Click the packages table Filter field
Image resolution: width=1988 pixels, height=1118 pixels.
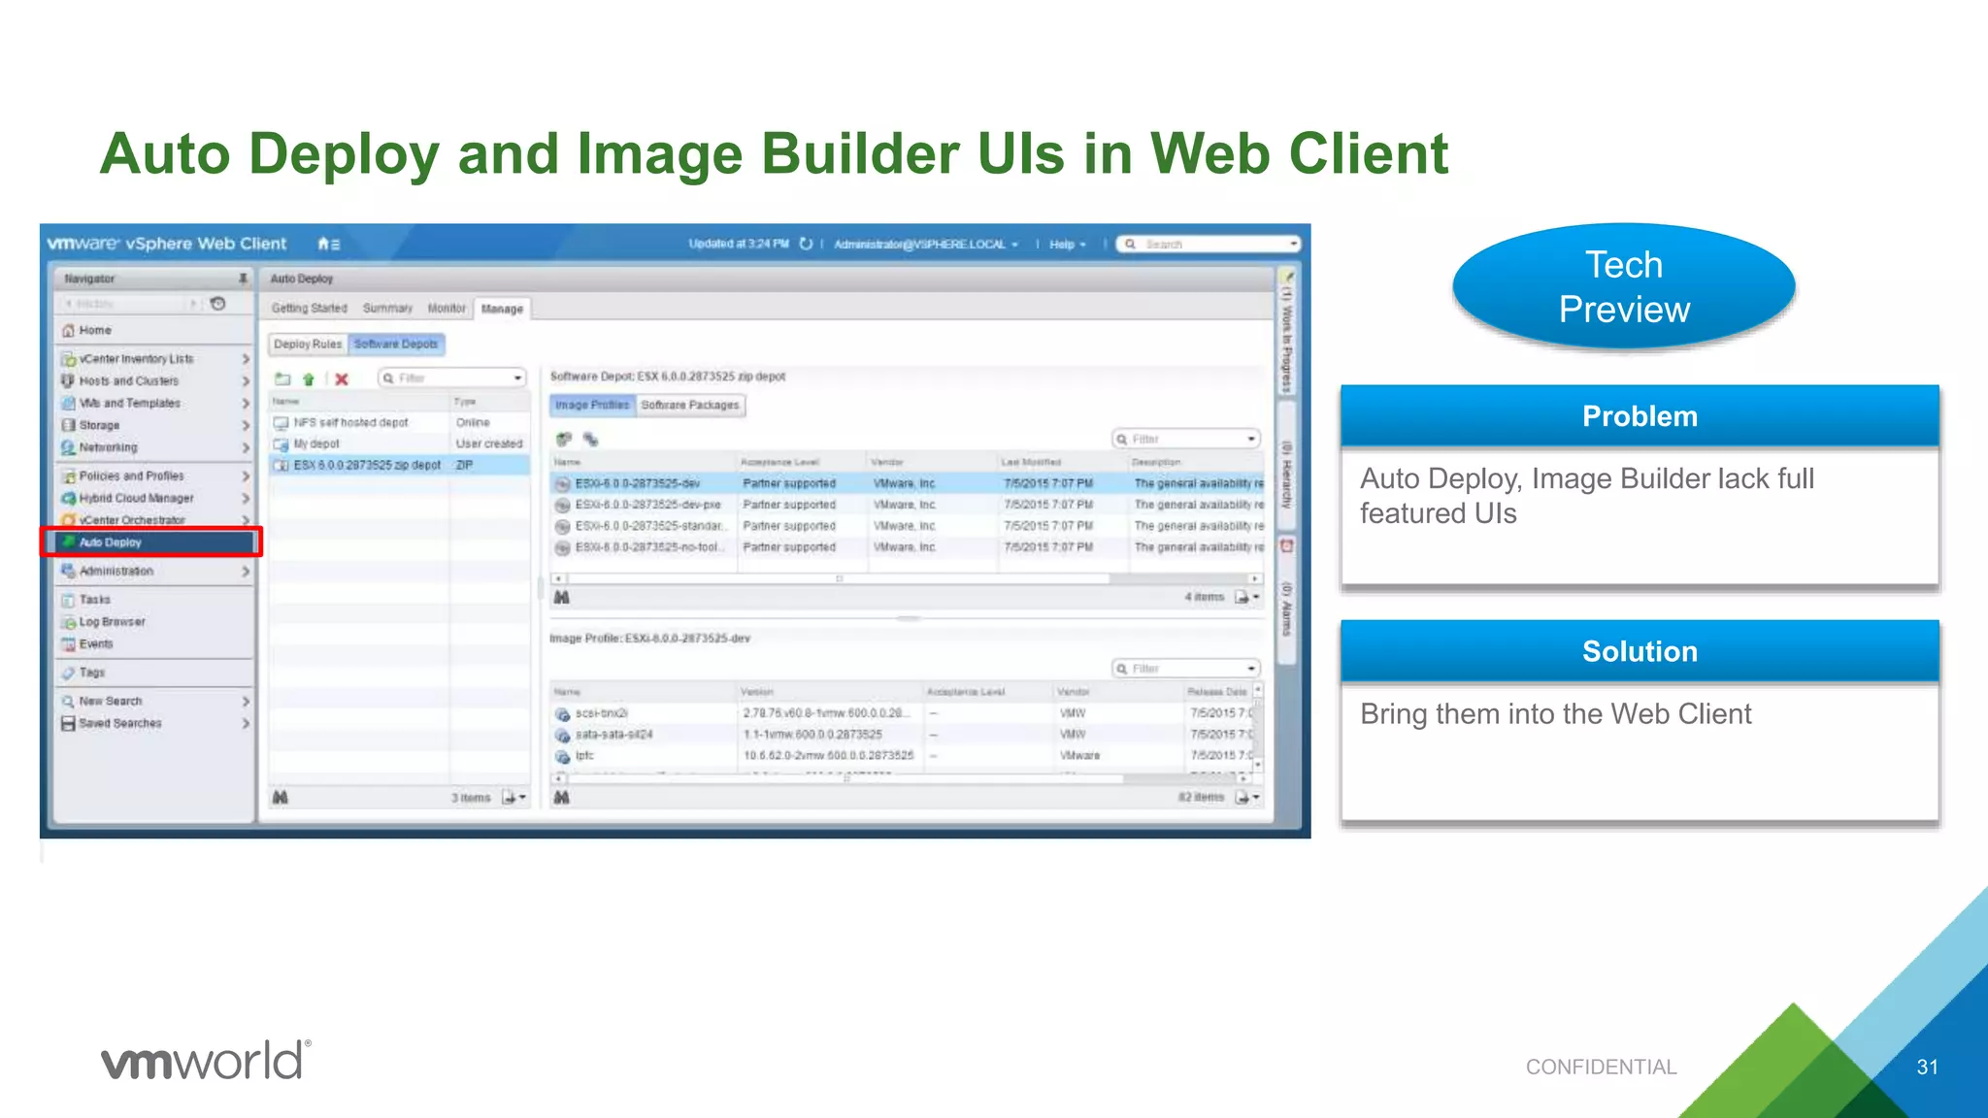click(1186, 669)
